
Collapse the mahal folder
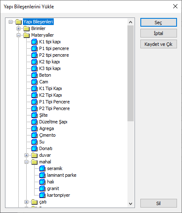pyautogui.click(x=26, y=162)
